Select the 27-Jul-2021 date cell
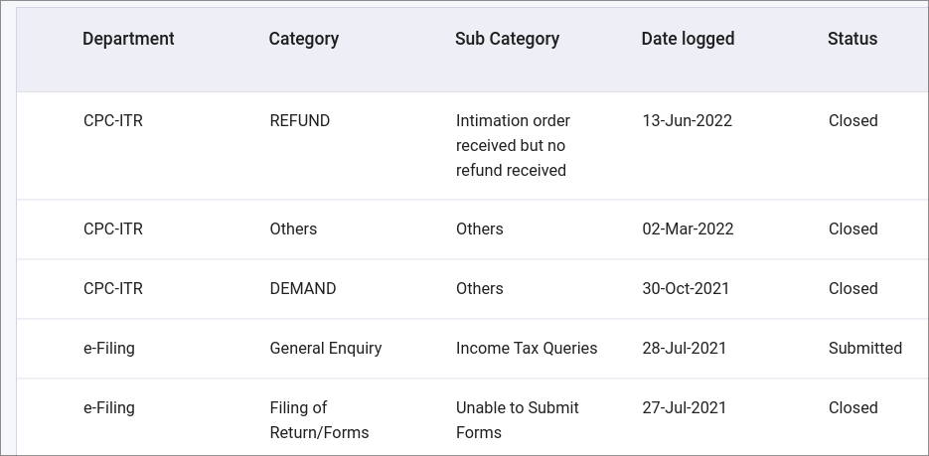This screenshot has width=929, height=456. pos(685,408)
